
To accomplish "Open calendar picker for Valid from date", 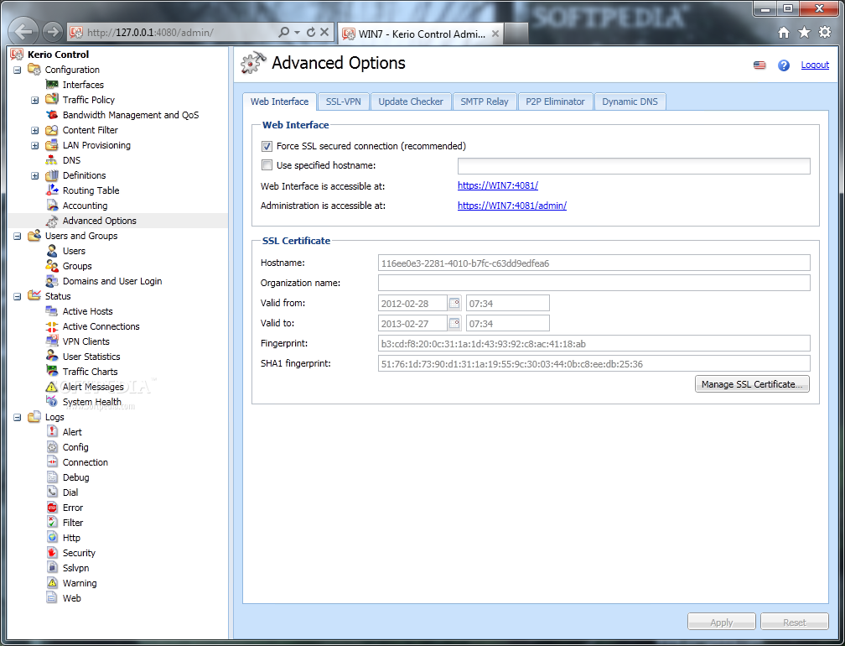I will click(x=454, y=303).
